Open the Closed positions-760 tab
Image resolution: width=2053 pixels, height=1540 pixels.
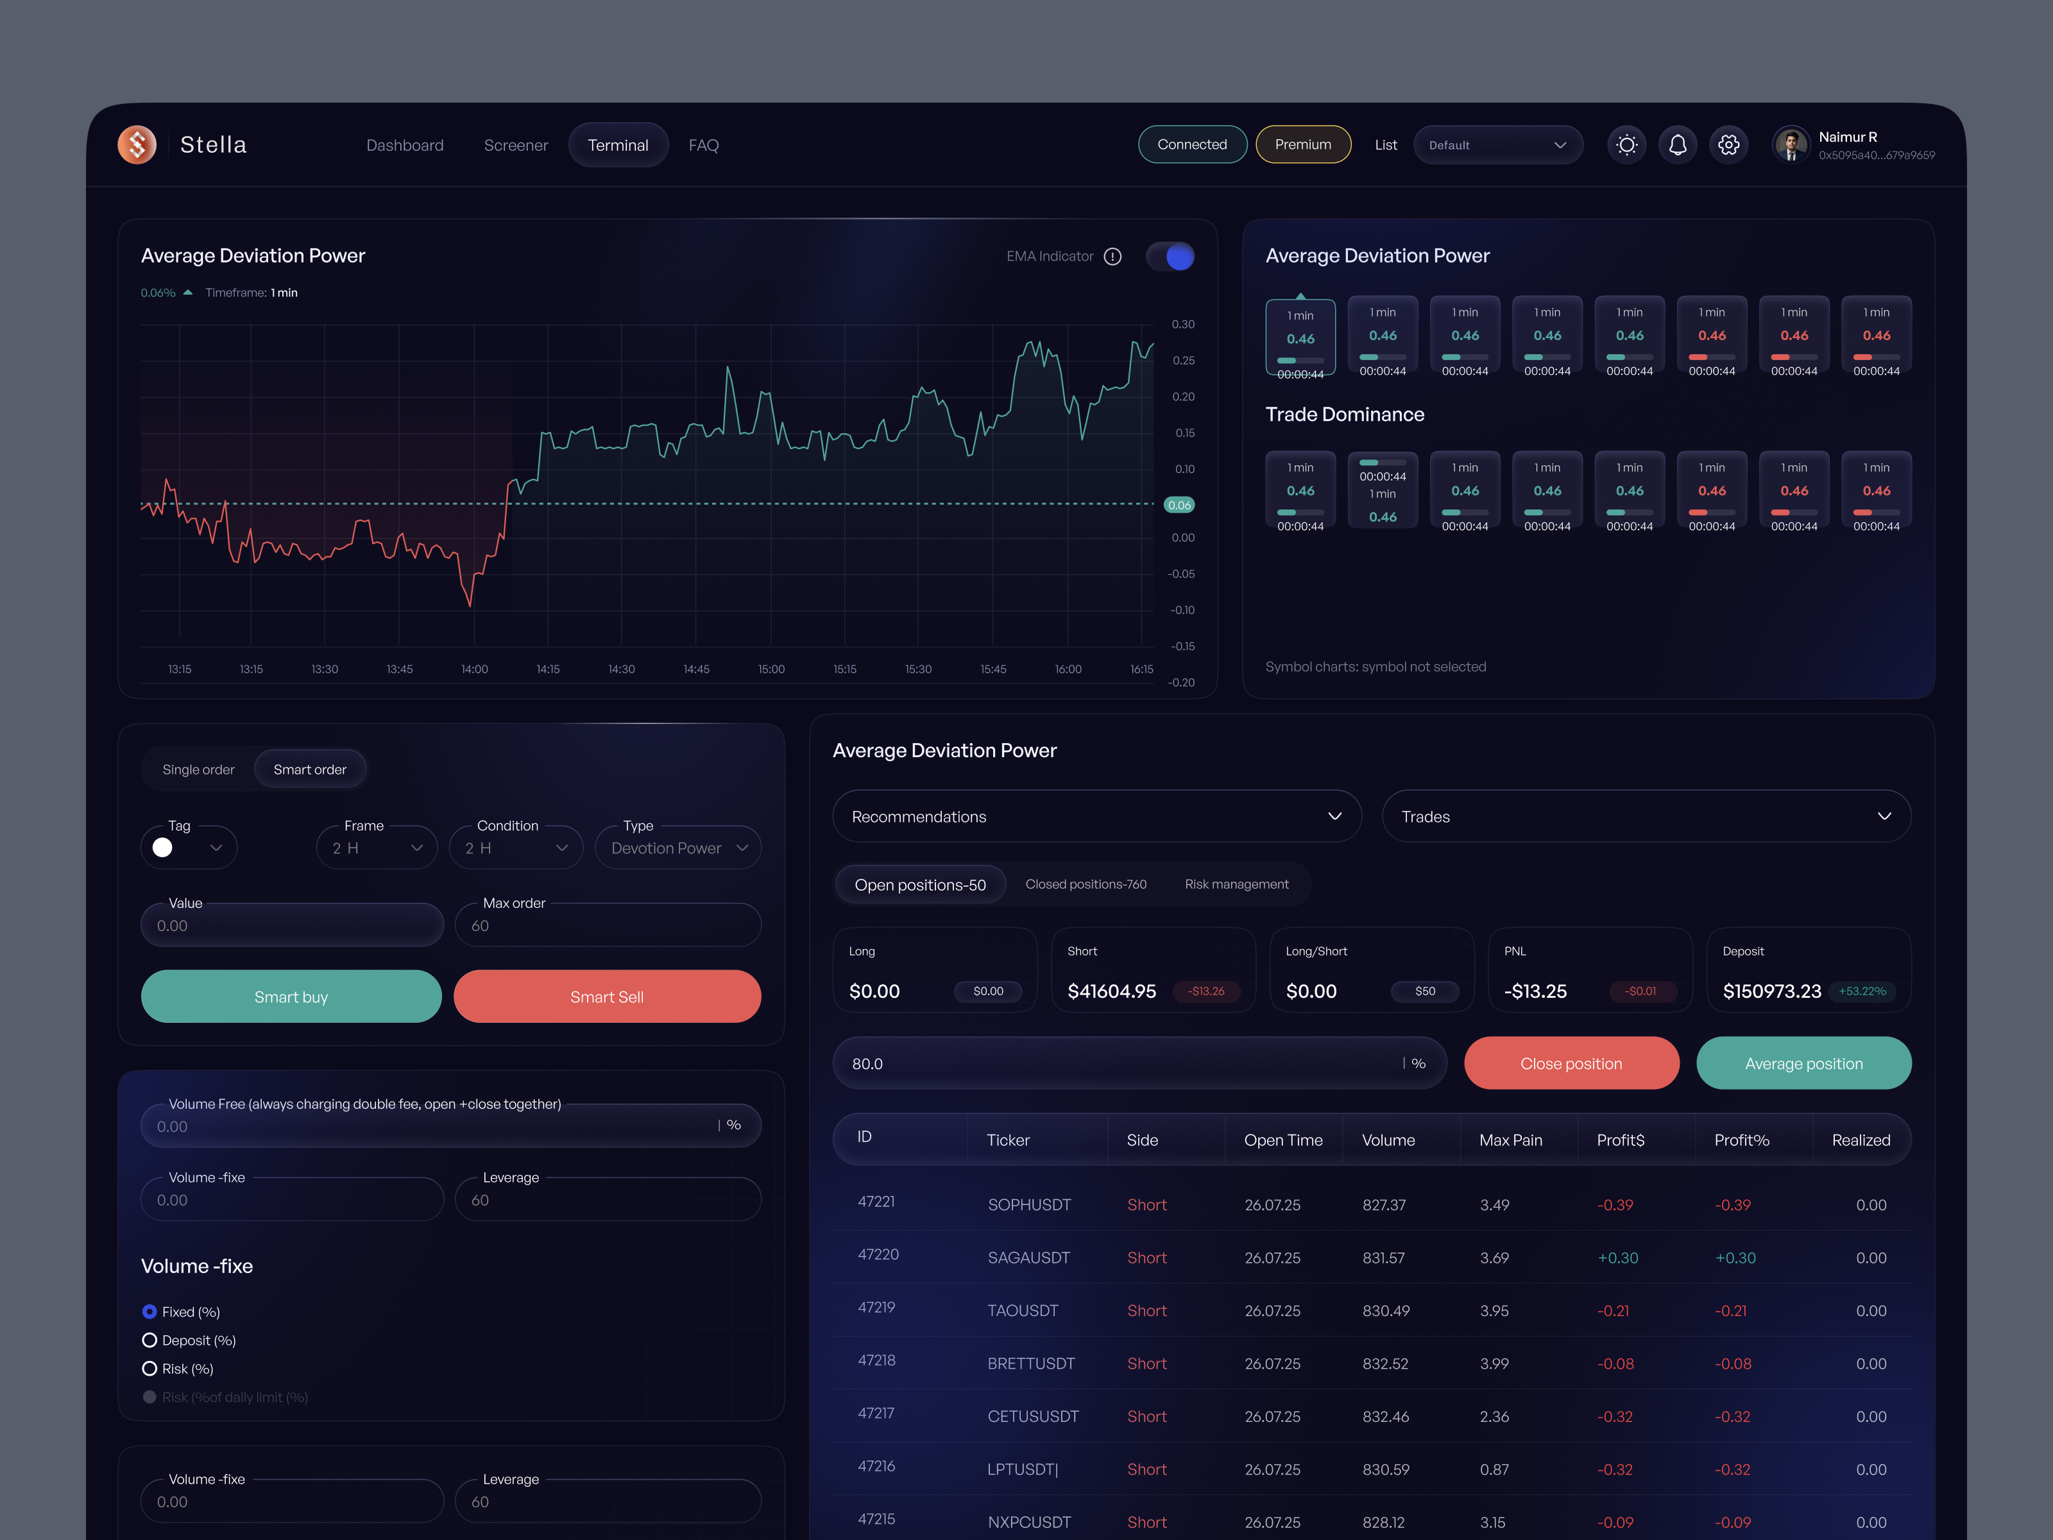(1086, 884)
